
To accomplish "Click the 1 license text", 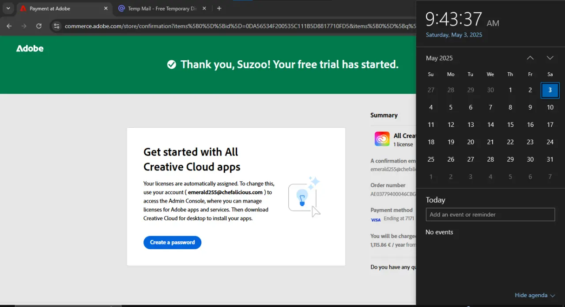I will (403, 144).
